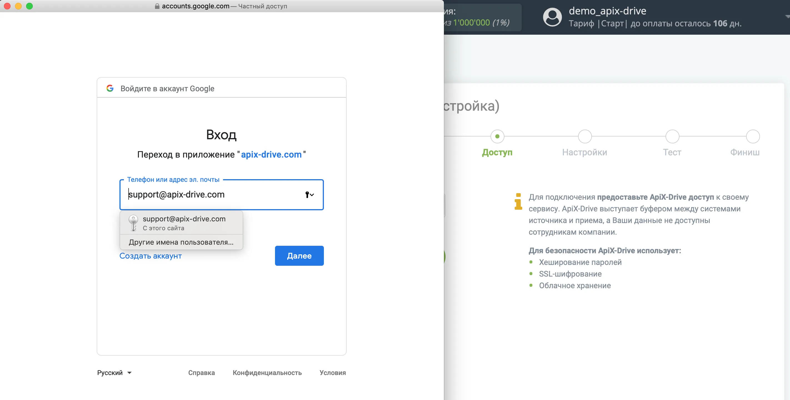790x400 pixels.
Task: Open the password key autofill icon in email field
Action: [309, 194]
